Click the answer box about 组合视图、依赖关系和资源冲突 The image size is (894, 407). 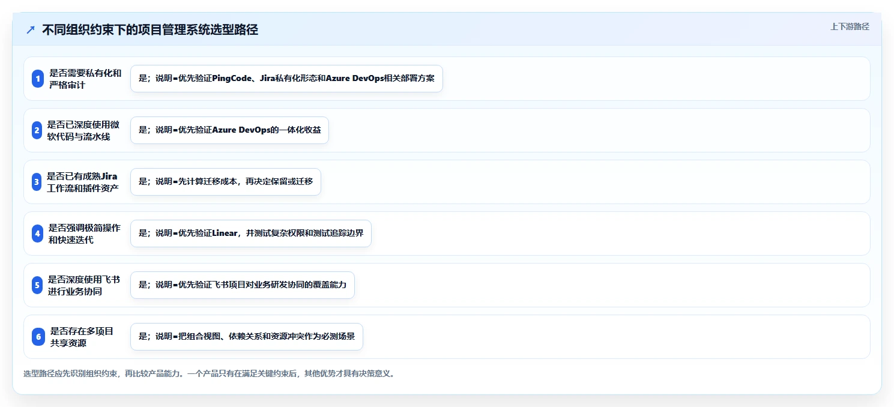tap(247, 337)
